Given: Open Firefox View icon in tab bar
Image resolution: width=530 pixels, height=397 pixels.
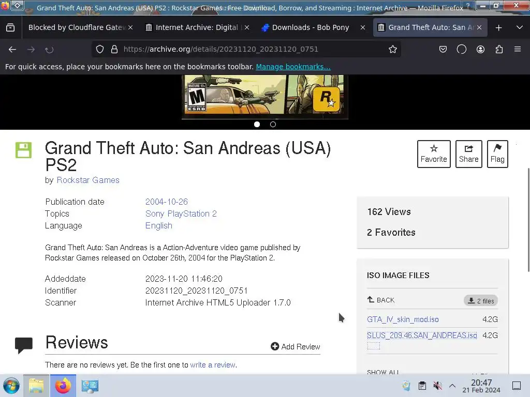Looking at the screenshot, I should click(10, 27).
